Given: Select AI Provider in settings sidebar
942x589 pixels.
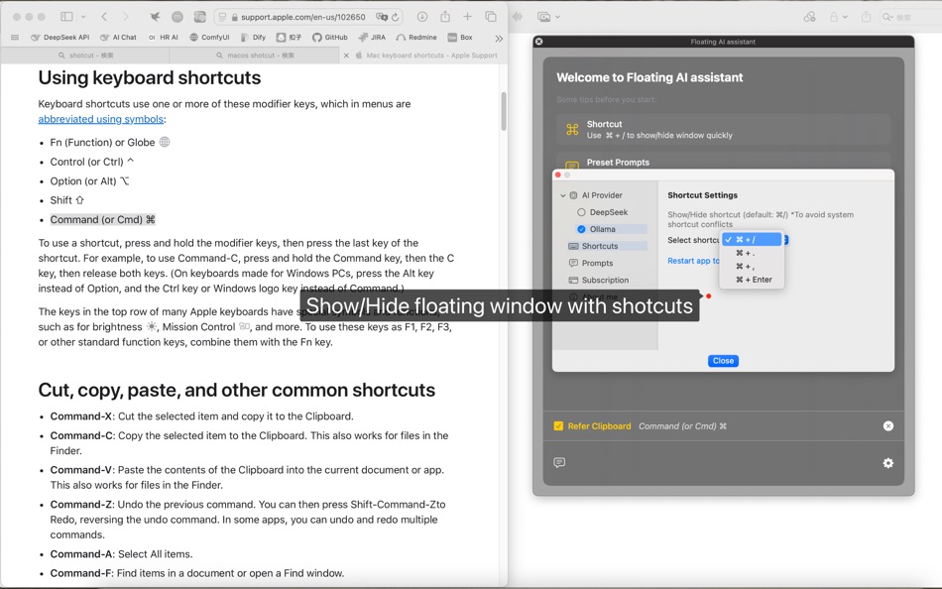Looking at the screenshot, I should (601, 195).
